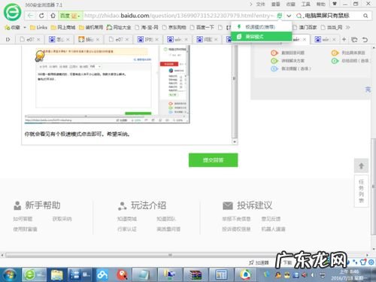Open the 任务列表 side panel button
Viewport: 376px width, 282px height.
(x=361, y=191)
